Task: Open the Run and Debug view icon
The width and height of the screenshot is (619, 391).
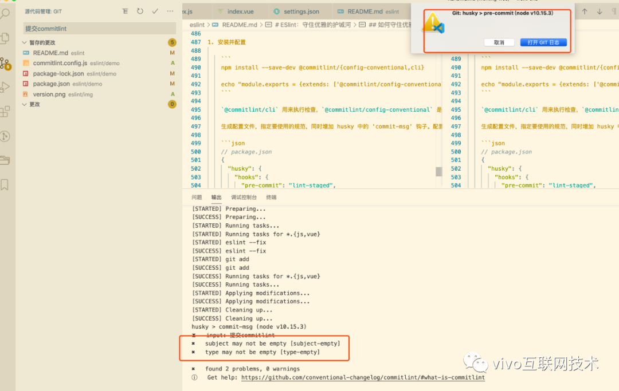Action: [5, 87]
